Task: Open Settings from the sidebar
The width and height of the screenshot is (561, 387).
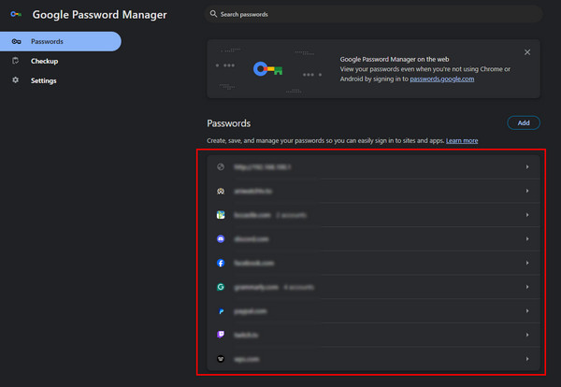Action: coord(43,80)
